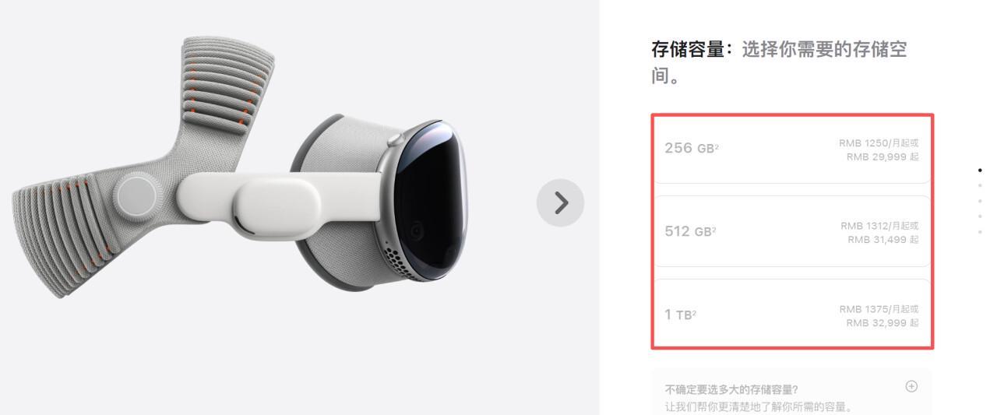Screen dimensions: 997x415
Task: Open footnote 2 beside 256 GB
Action: (717, 145)
